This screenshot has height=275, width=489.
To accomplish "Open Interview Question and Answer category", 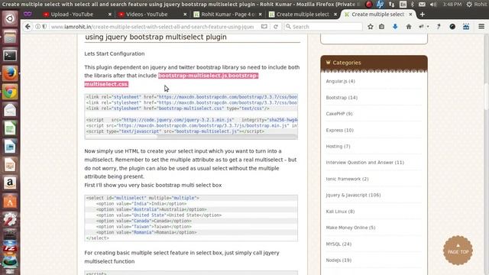I will 365,163.
